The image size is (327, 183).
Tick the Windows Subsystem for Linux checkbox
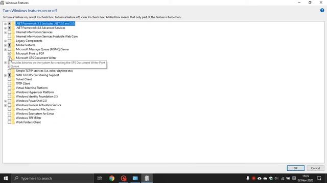(x=9, y=114)
